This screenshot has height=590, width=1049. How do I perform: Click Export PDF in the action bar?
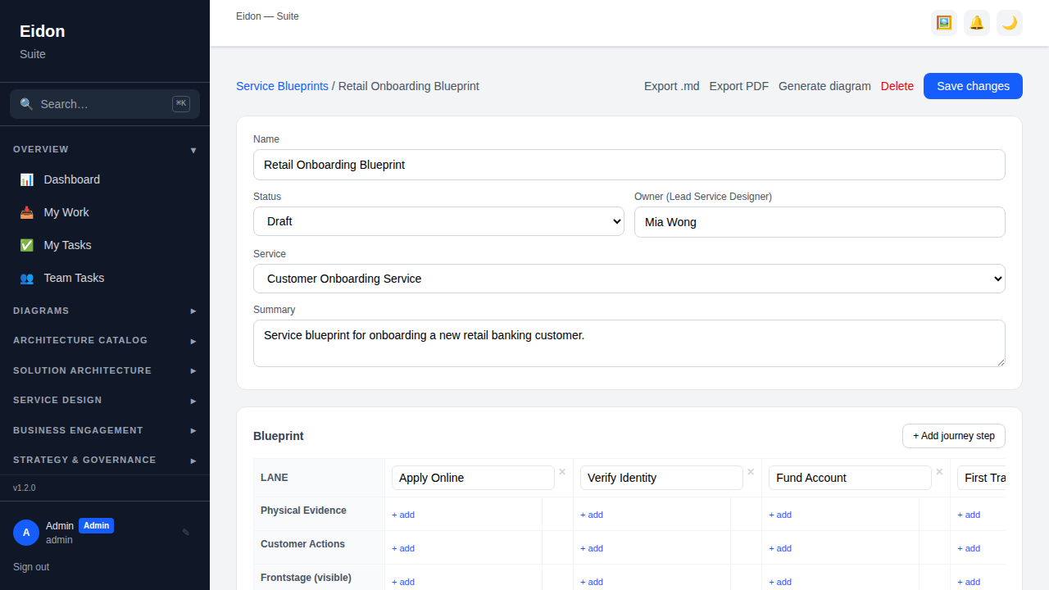739,86
